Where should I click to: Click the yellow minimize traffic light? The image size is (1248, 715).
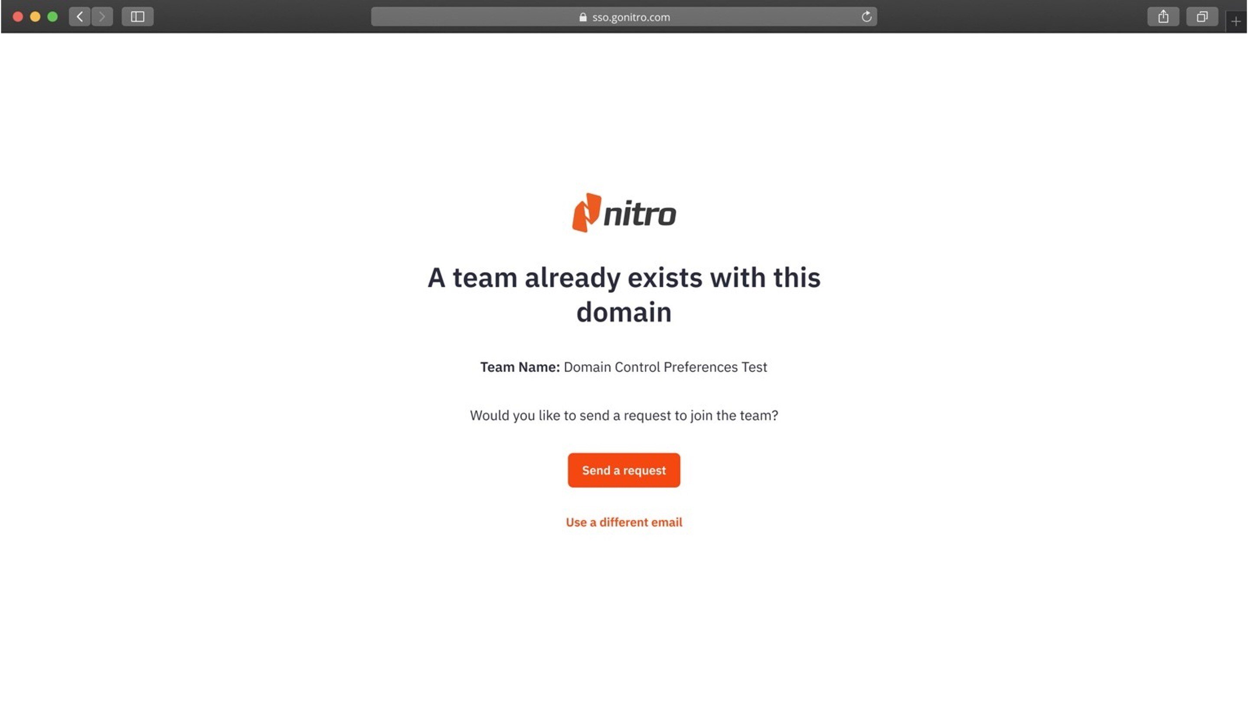(34, 16)
